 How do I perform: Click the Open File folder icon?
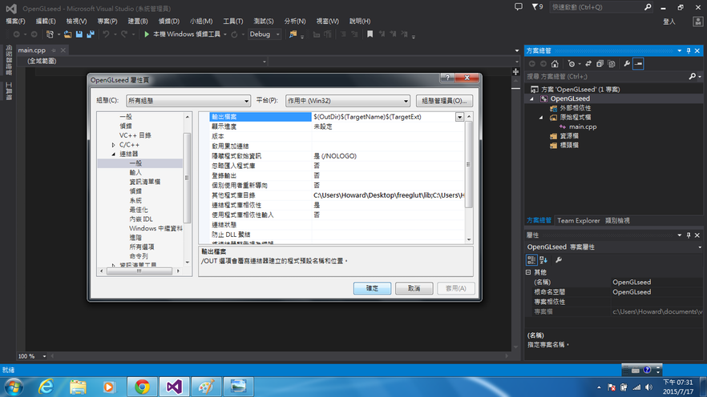[67, 34]
